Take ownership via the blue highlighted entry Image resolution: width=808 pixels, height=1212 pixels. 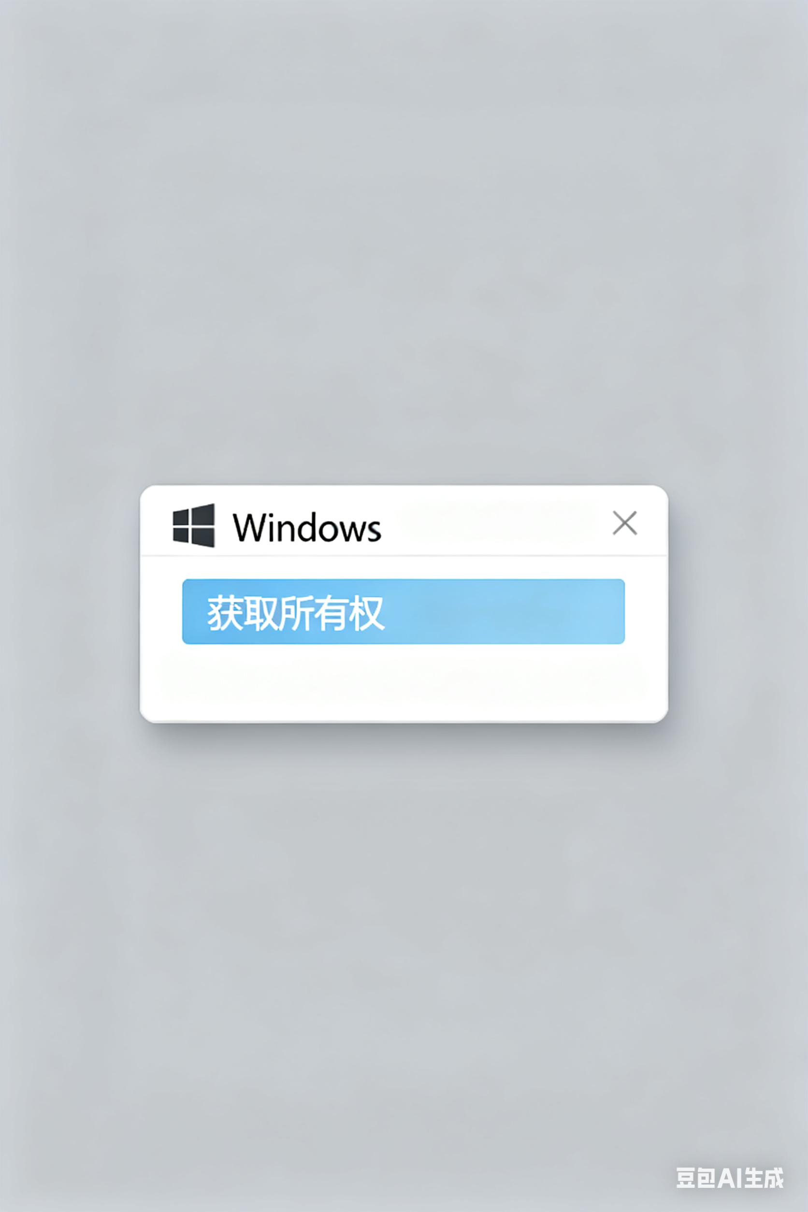404,612
